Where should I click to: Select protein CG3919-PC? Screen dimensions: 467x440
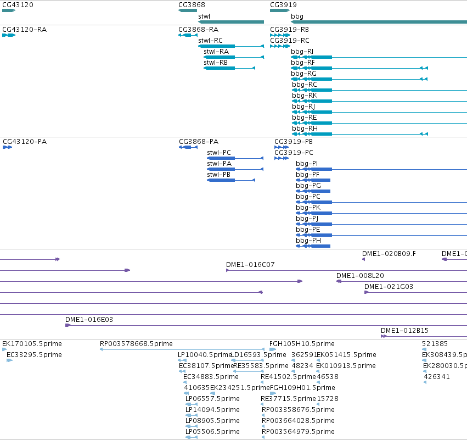click(x=282, y=158)
